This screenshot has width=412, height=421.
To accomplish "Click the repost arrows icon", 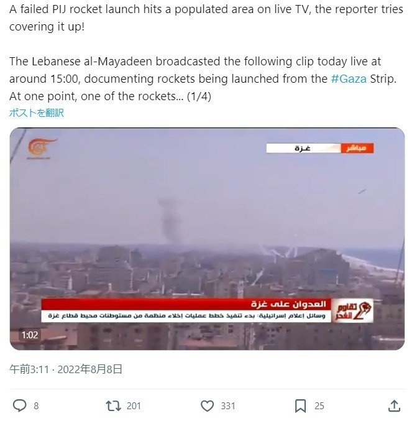I will tap(113, 405).
